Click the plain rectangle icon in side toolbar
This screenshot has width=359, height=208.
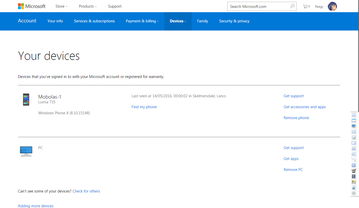(x=354, y=143)
